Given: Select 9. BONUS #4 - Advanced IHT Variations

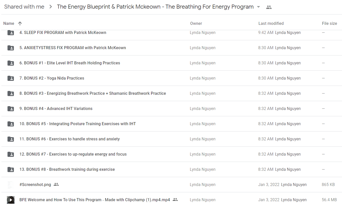Looking at the screenshot, I should [x=56, y=108].
